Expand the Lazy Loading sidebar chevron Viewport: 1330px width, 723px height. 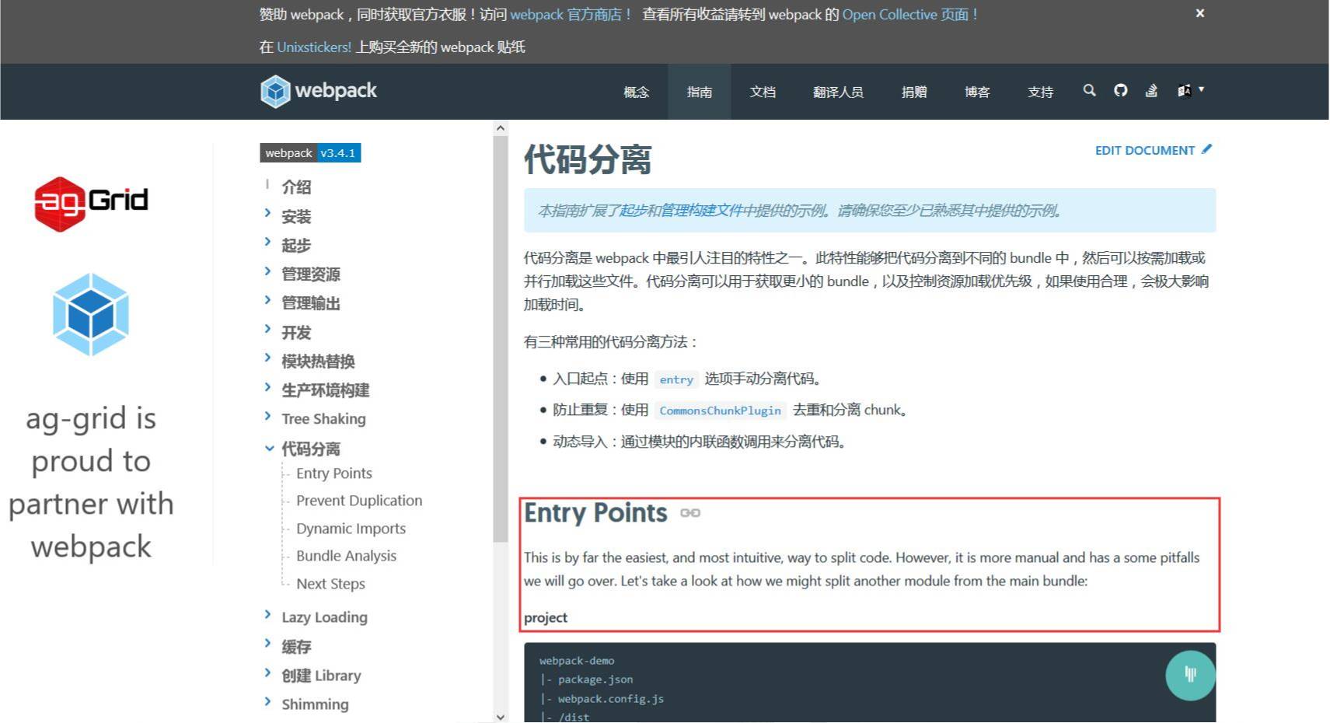click(x=267, y=615)
